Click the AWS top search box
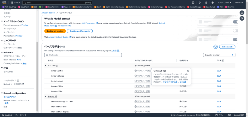248x117 pixels. pos(57,2)
